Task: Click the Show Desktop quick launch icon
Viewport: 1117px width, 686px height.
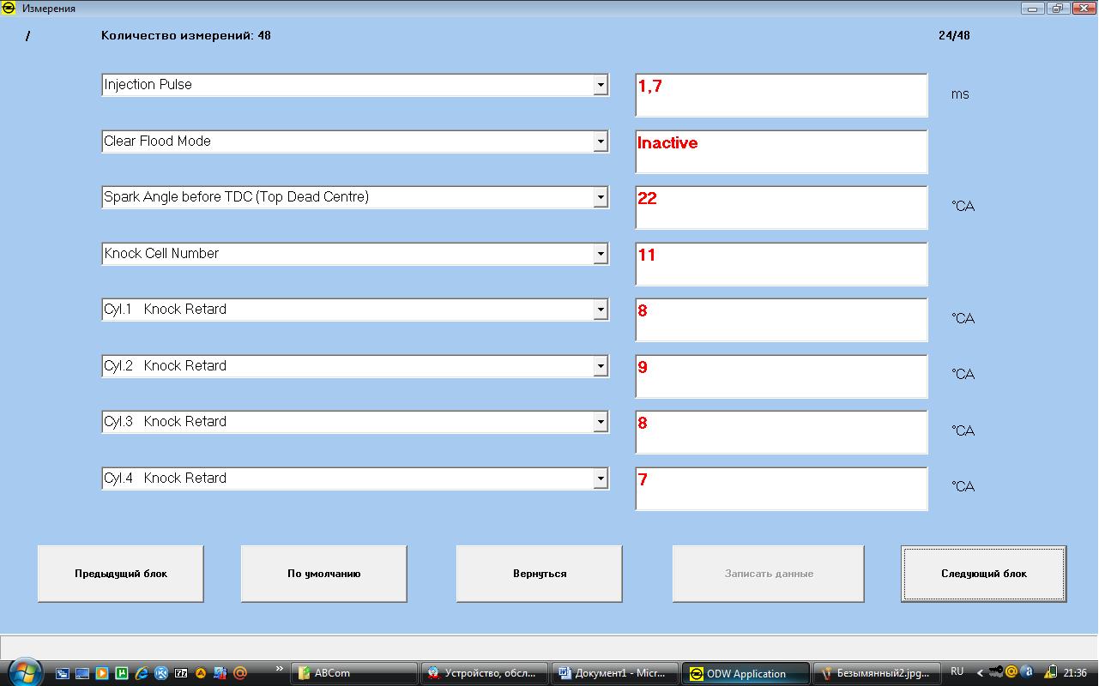Action: point(82,673)
